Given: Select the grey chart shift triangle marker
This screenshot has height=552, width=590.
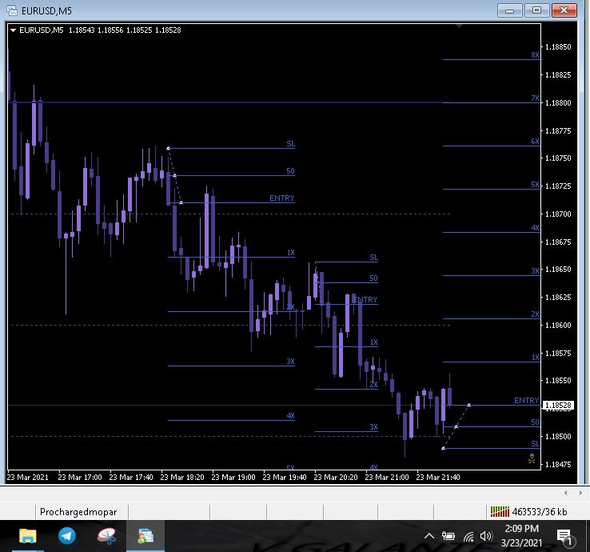Looking at the screenshot, I should point(459,26).
